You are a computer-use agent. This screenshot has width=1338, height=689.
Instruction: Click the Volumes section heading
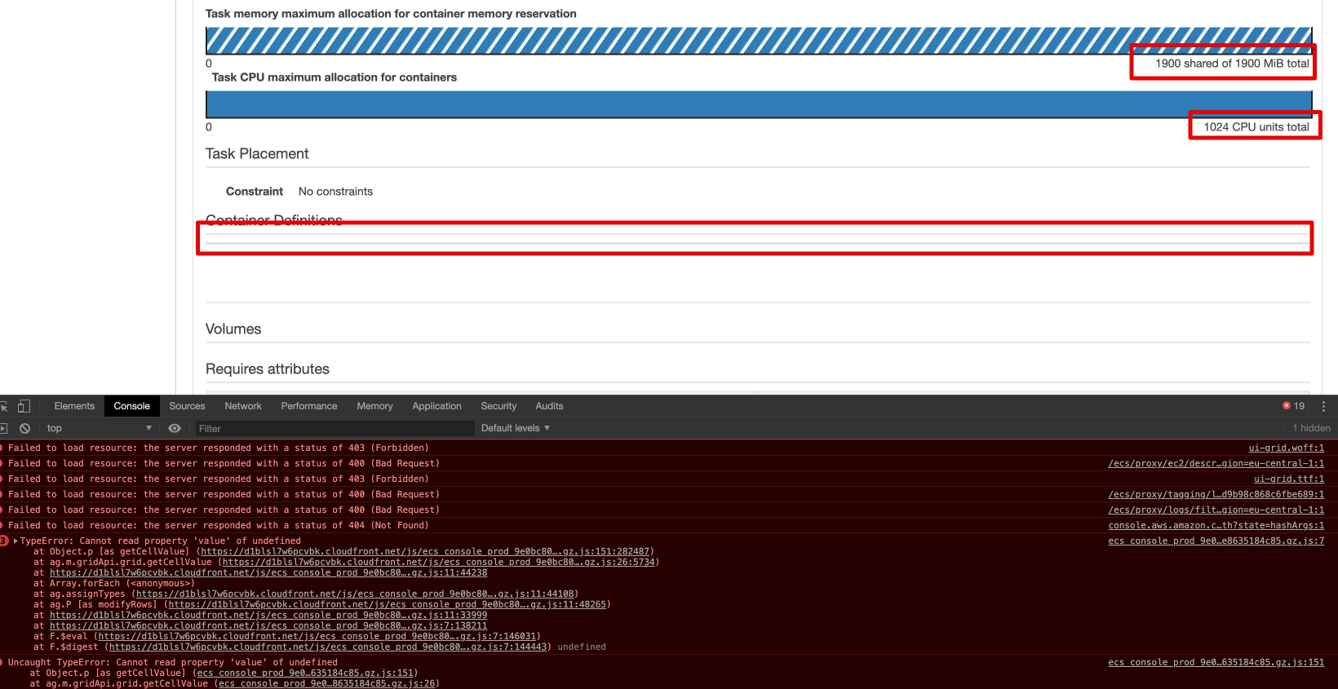point(233,329)
